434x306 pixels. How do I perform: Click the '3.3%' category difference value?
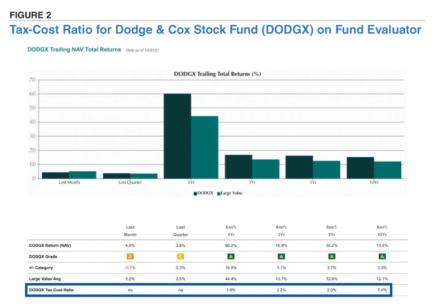pos(382,268)
